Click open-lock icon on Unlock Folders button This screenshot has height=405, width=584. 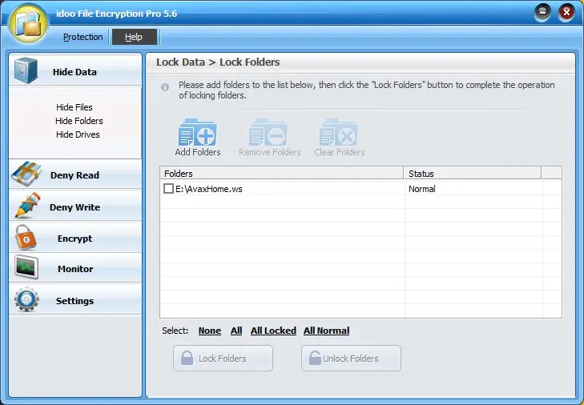(315, 358)
